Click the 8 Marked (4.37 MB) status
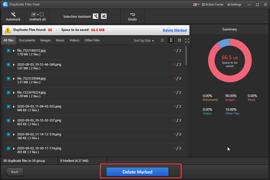Image resolution: width=270 pixels, height=180 pixels. [74, 161]
